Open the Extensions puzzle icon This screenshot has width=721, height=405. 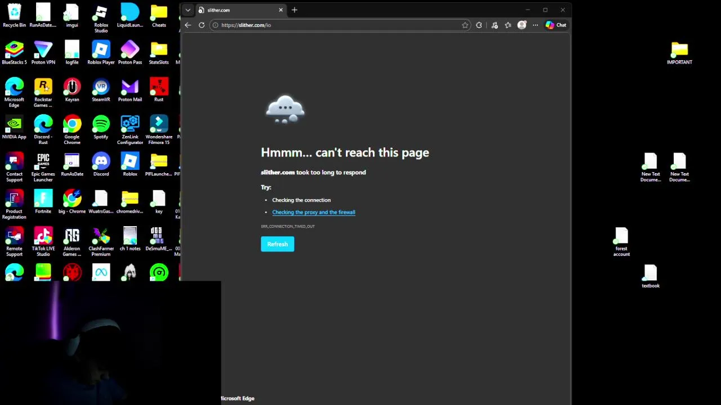pyautogui.click(x=479, y=25)
